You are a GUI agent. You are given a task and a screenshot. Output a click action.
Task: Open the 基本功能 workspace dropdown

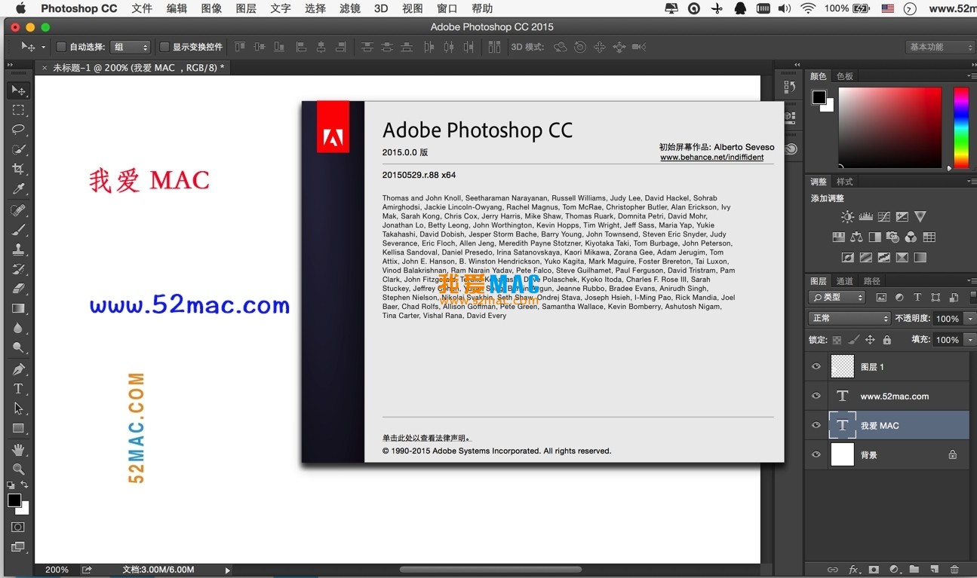pos(940,47)
